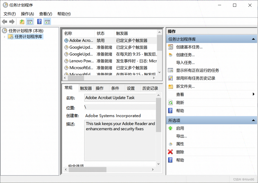Click the 属性 clock icon
Image resolution: width=258 pixels, height=183 pixels.
171,144
